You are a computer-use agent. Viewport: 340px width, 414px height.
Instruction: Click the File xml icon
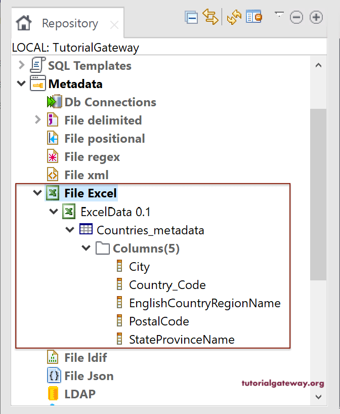pyautogui.click(x=53, y=174)
